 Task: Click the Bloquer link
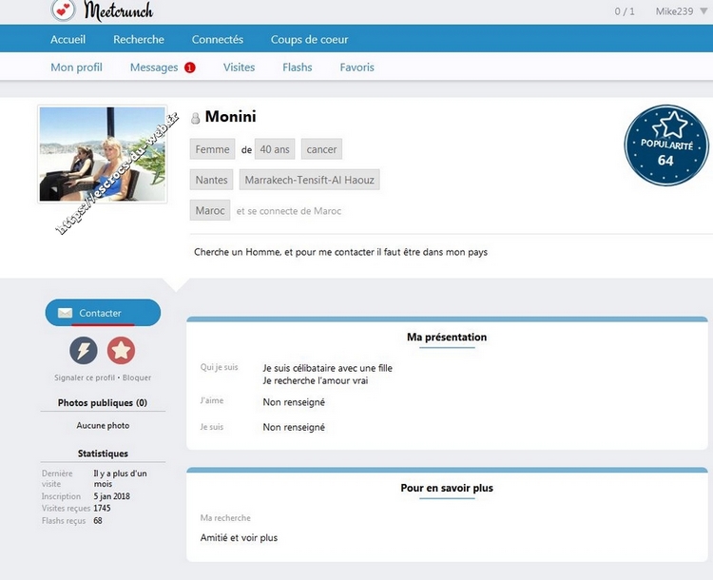(x=136, y=377)
